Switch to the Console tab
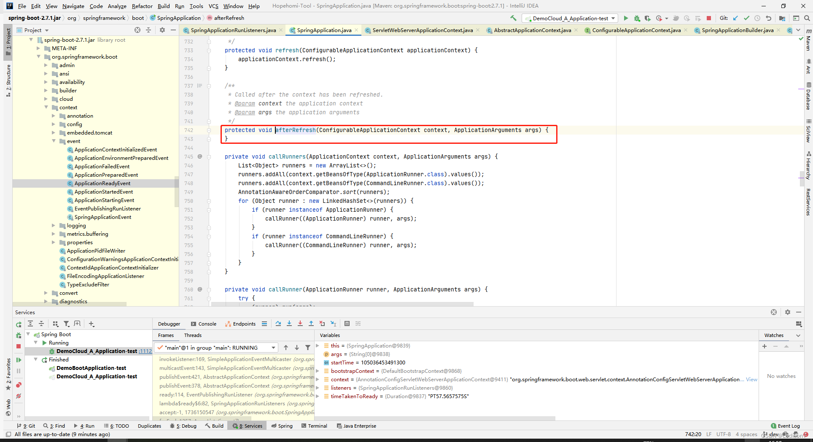Screen dimensions: 813x442 pos(204,323)
